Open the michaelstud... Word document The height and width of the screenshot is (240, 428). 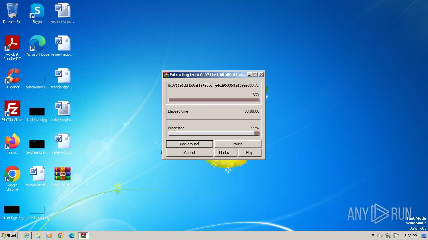pyautogui.click(x=37, y=177)
